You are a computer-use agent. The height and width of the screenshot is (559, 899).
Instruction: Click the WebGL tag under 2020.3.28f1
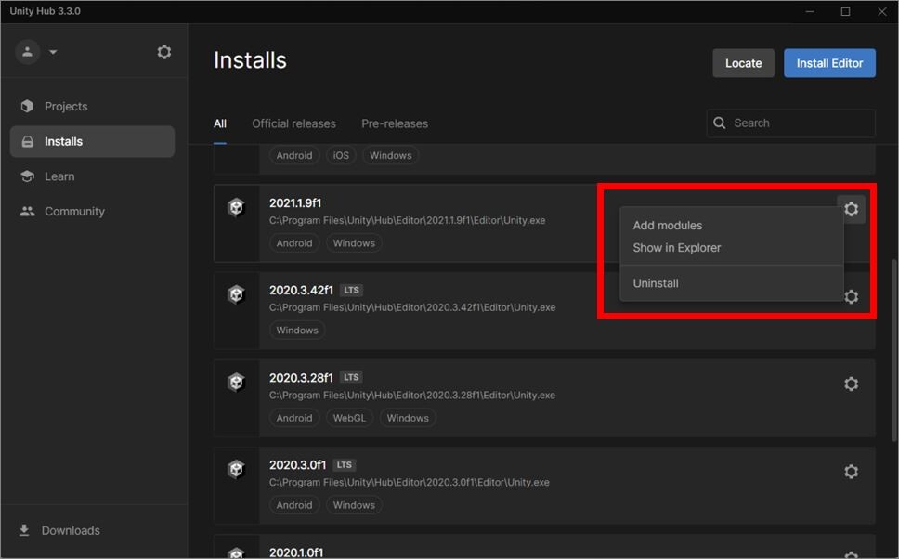coord(349,417)
